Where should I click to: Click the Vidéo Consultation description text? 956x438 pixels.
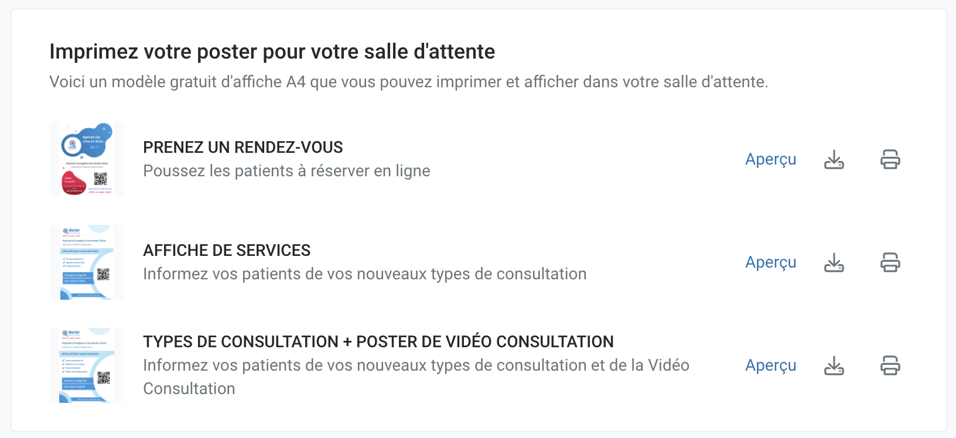coord(416,377)
